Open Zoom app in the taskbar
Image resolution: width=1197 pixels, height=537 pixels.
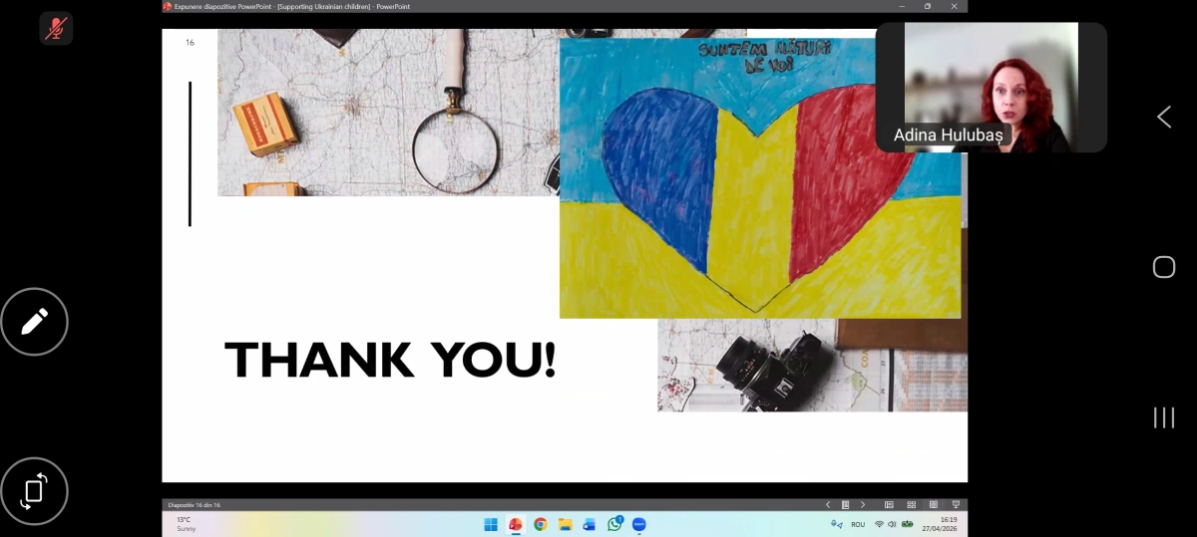[639, 524]
